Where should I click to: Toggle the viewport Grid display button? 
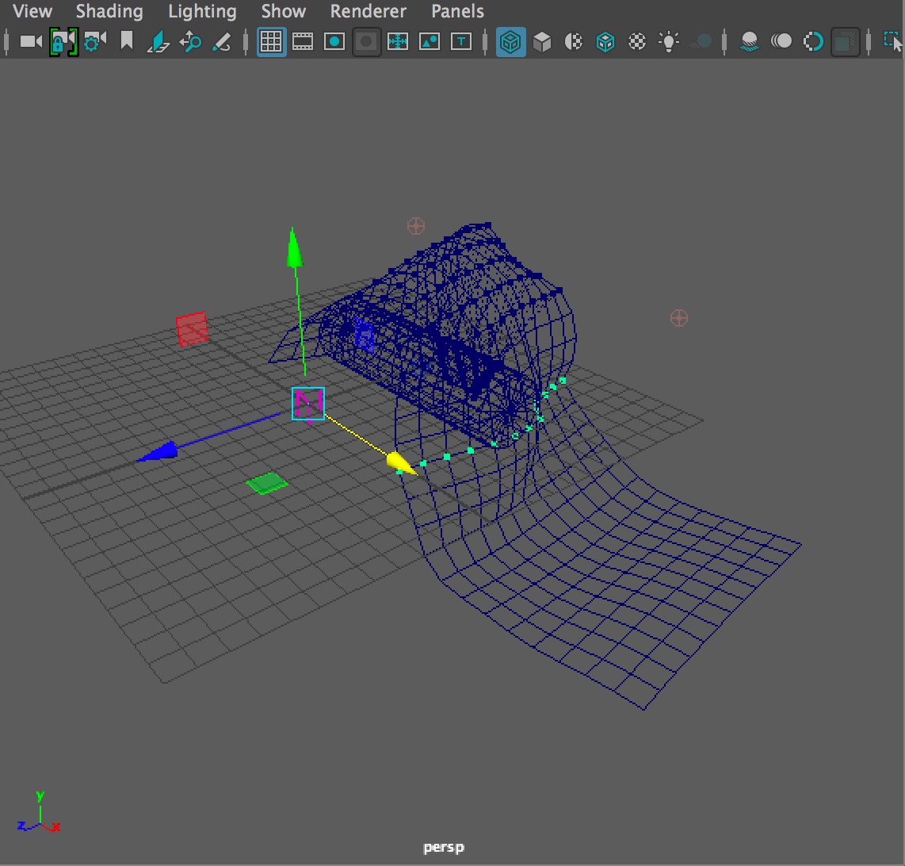(x=271, y=41)
